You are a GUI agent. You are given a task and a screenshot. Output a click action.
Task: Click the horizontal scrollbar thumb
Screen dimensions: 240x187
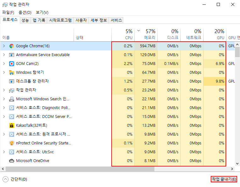point(80,169)
